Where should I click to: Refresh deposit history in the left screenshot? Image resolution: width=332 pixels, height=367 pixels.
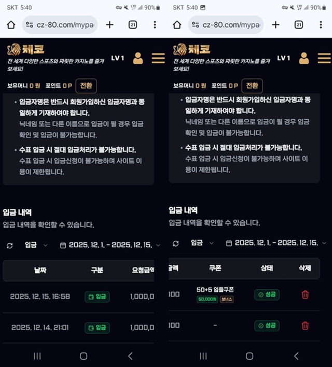click(x=9, y=245)
